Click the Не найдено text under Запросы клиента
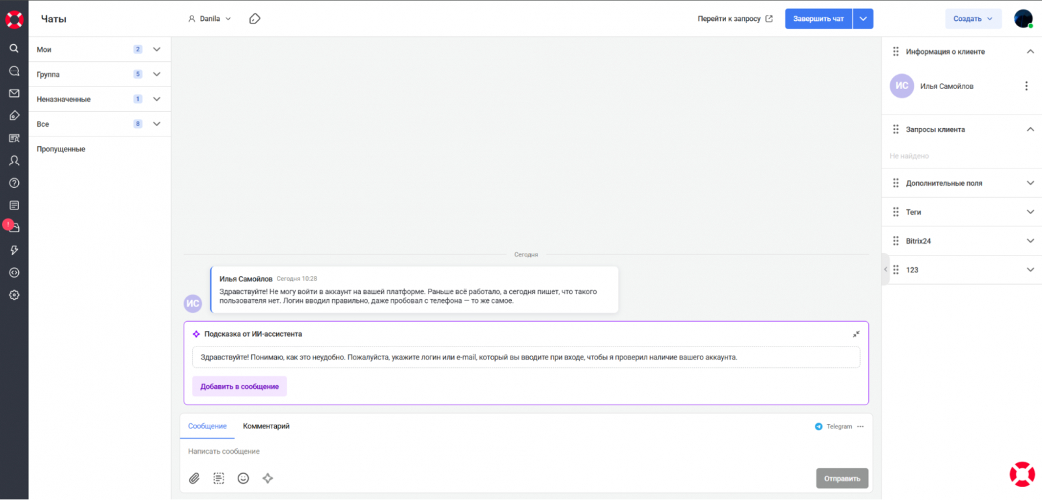1042x500 pixels. [x=909, y=156]
